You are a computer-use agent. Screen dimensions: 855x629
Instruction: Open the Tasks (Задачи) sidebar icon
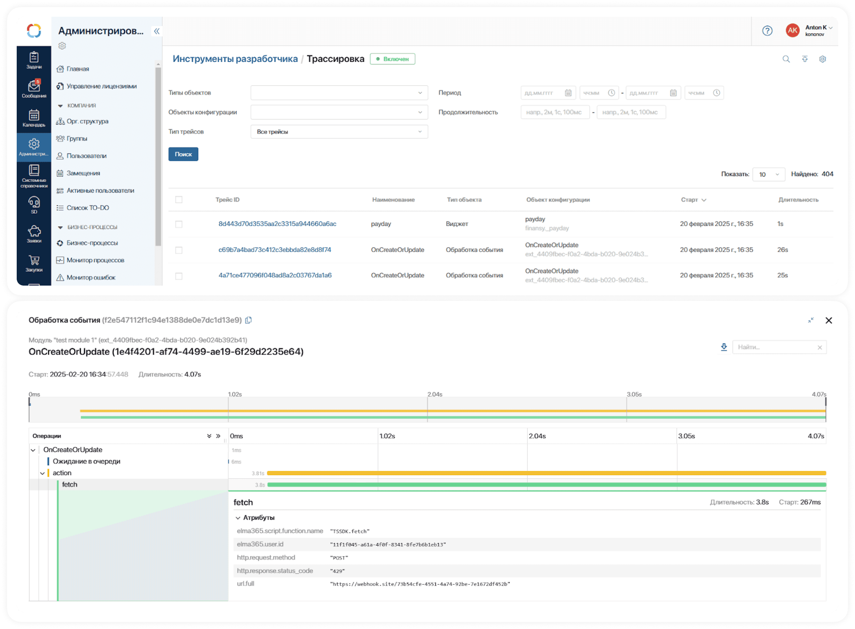(34, 60)
